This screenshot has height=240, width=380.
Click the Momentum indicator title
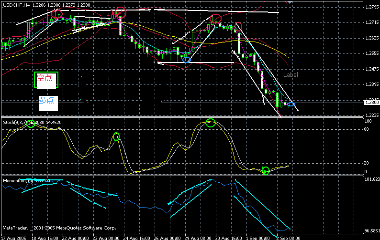pyautogui.click(x=17, y=181)
